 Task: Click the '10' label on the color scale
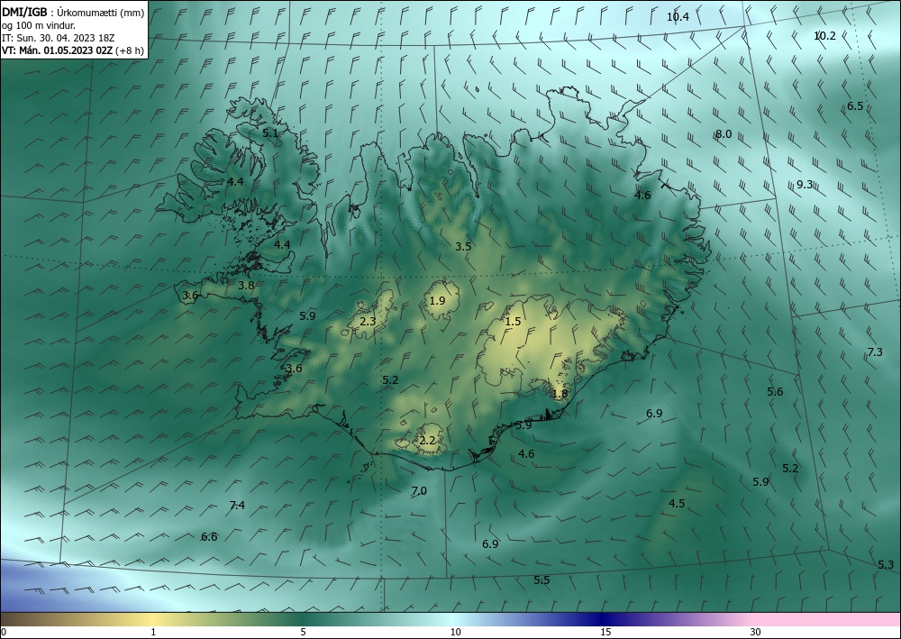point(456,632)
